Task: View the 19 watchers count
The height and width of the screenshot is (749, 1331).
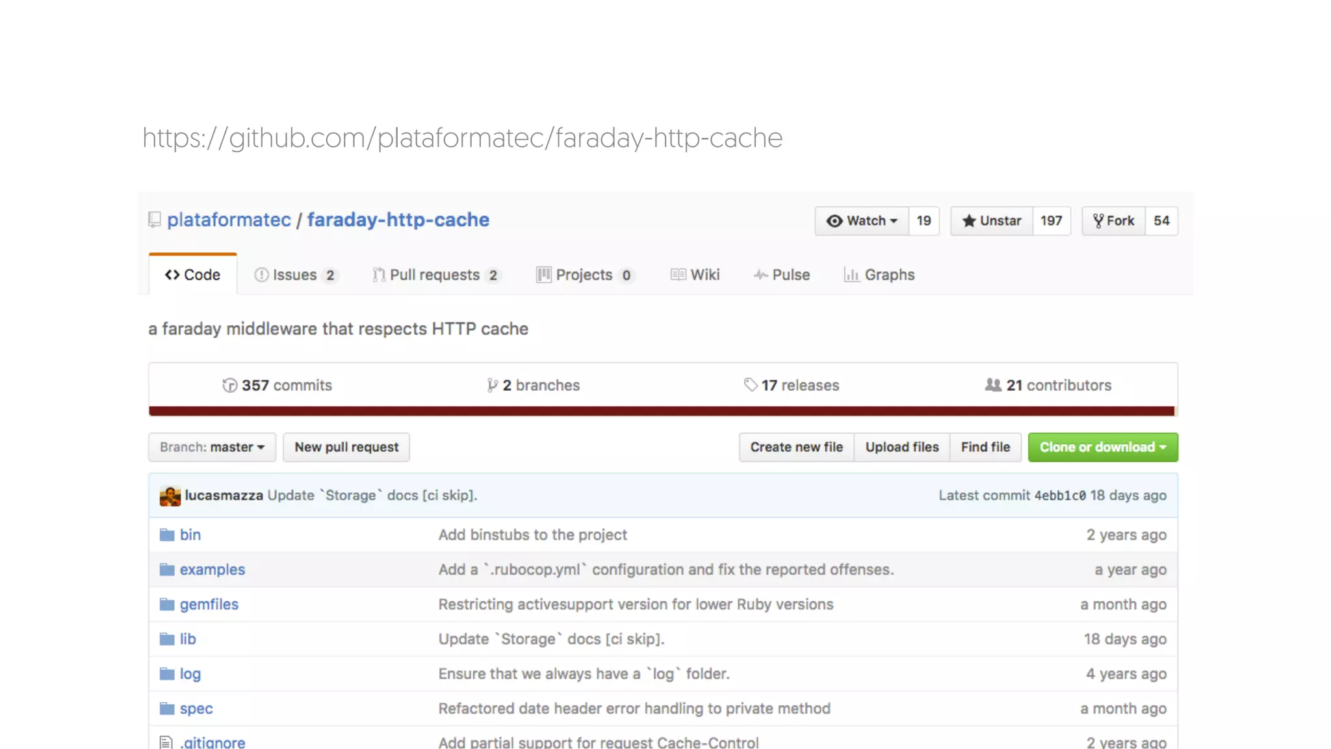Action: coord(924,221)
